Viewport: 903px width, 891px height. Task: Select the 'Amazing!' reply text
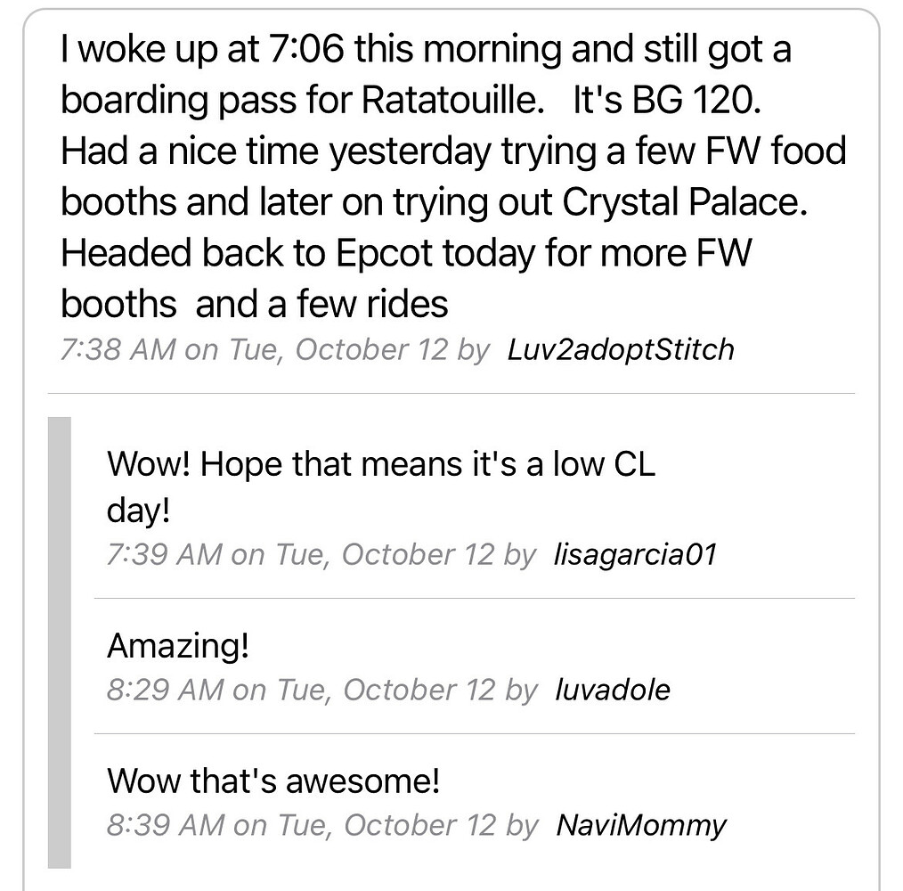[177, 646]
